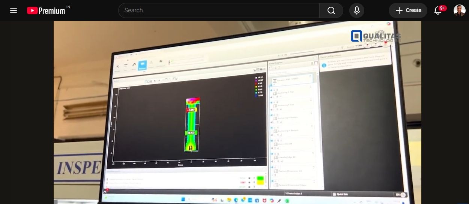Screen dimensions: 469x204
Task: Open the YouTube guide hamburger menu
Action: [14, 10]
